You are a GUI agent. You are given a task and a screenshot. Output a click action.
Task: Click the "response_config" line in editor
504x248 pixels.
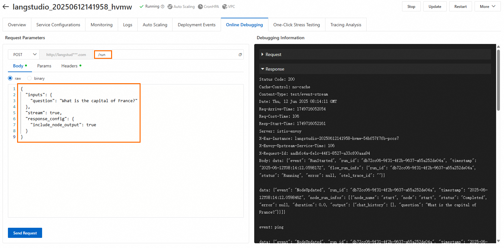[50, 119]
